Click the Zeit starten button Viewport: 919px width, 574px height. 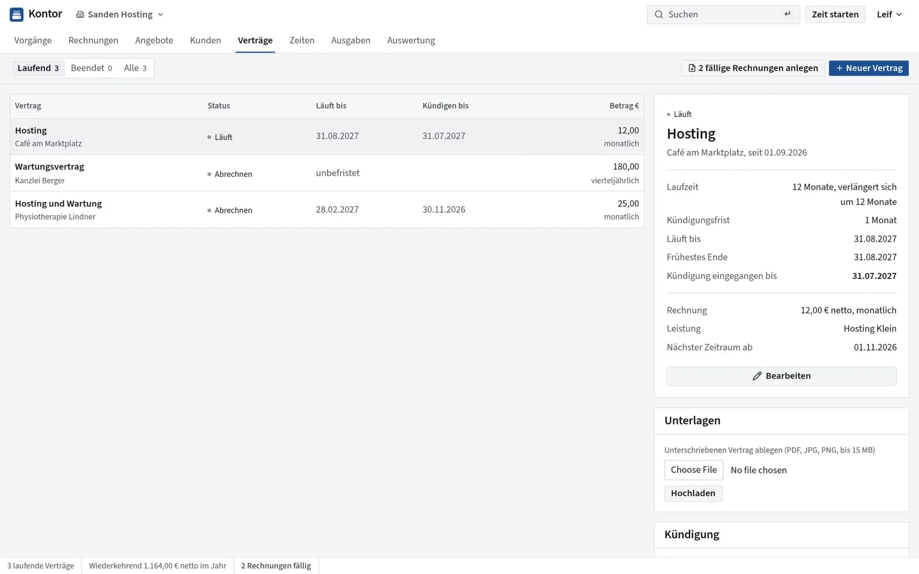pyautogui.click(x=835, y=14)
